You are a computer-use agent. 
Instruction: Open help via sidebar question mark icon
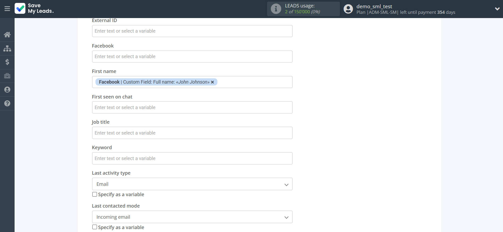(7, 104)
